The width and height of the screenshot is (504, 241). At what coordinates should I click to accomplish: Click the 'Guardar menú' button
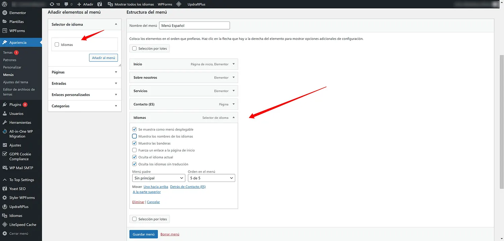point(143,234)
